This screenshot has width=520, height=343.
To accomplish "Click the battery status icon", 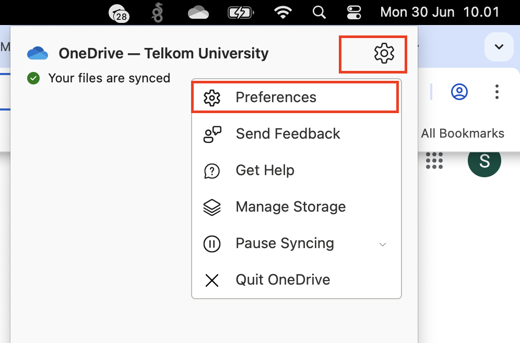I will (x=240, y=12).
